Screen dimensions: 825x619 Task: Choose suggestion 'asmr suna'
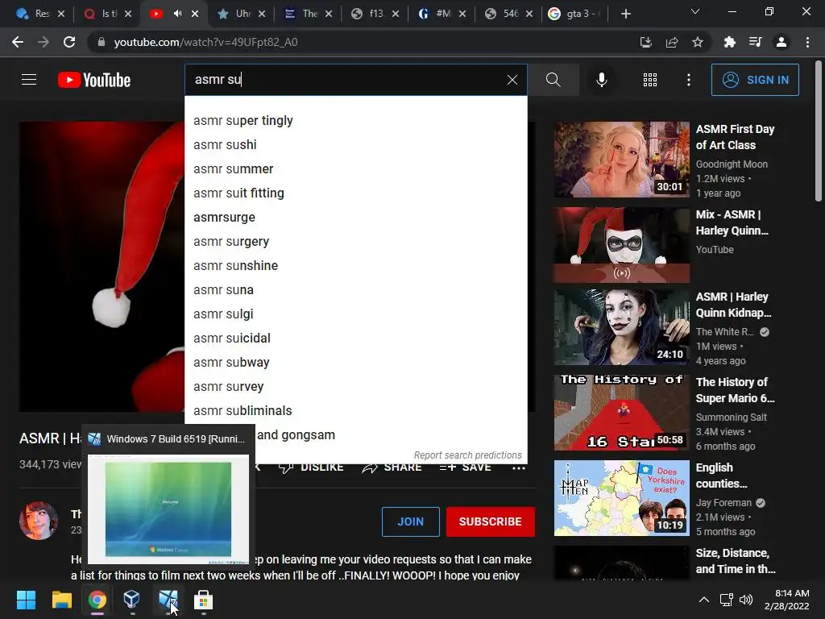pyautogui.click(x=355, y=290)
